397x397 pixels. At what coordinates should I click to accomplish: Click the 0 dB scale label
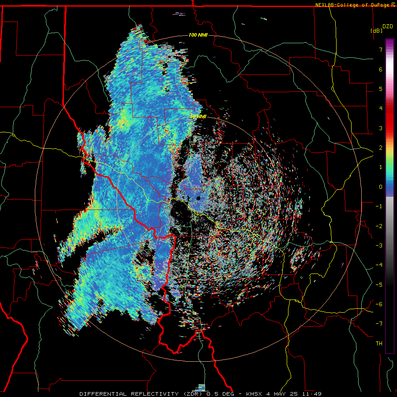381,187
